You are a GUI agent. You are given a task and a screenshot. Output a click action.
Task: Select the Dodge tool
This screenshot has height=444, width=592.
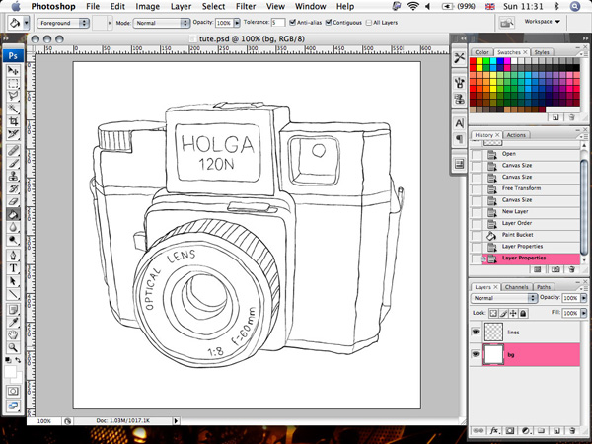13,240
